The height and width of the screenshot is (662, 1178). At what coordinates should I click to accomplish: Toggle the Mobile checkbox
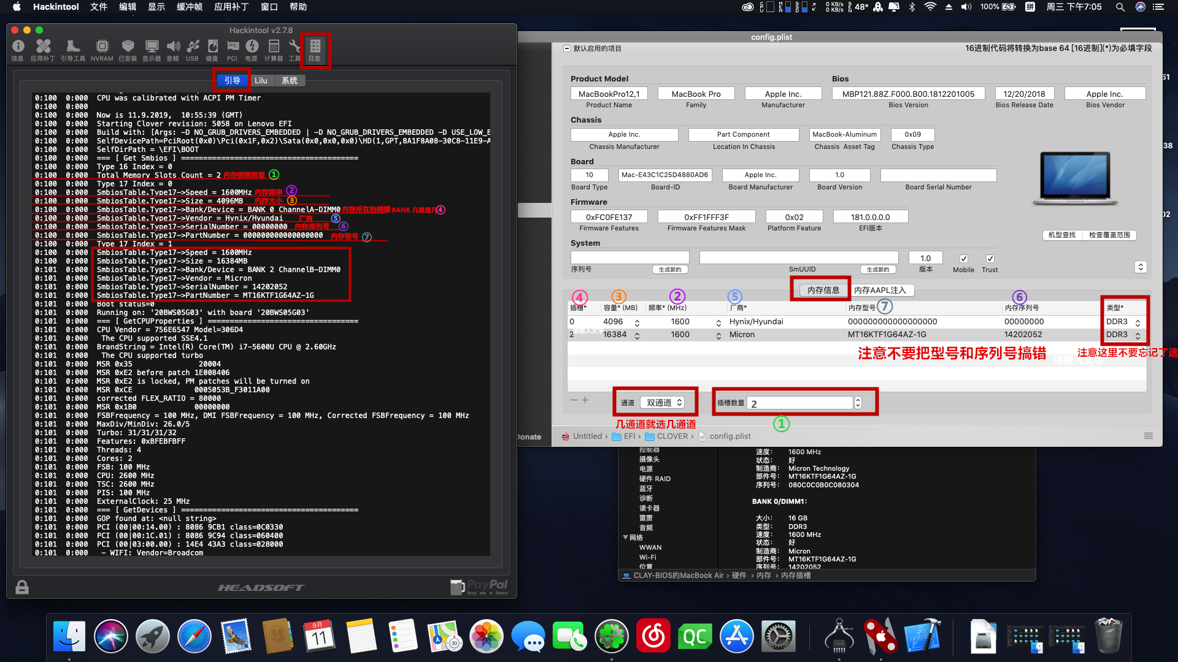963,259
